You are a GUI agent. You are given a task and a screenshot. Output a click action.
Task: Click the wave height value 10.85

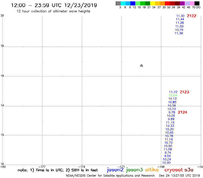[x=172, y=102]
